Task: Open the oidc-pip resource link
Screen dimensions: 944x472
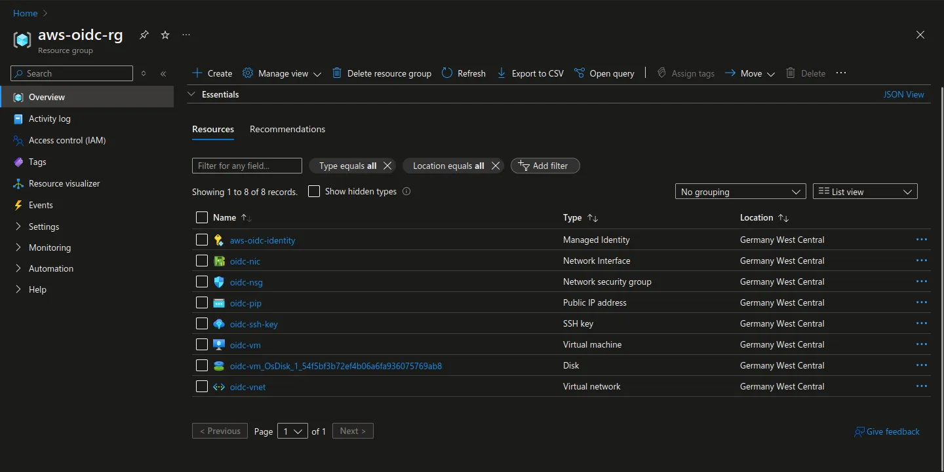Action: pos(246,303)
